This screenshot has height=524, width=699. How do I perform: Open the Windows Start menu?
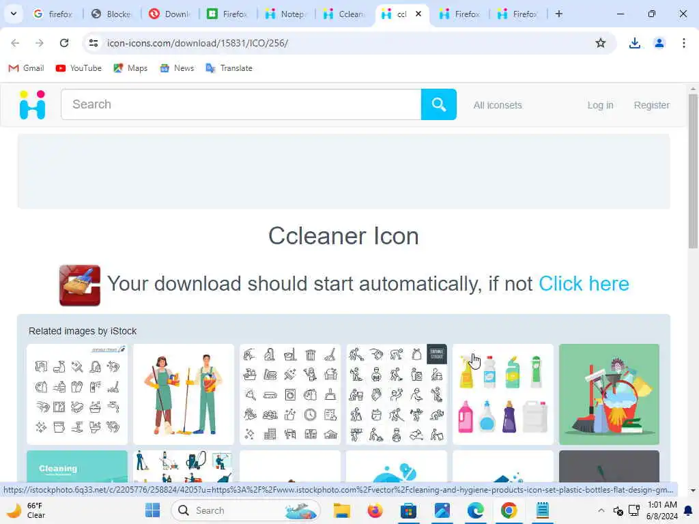pyautogui.click(x=152, y=510)
